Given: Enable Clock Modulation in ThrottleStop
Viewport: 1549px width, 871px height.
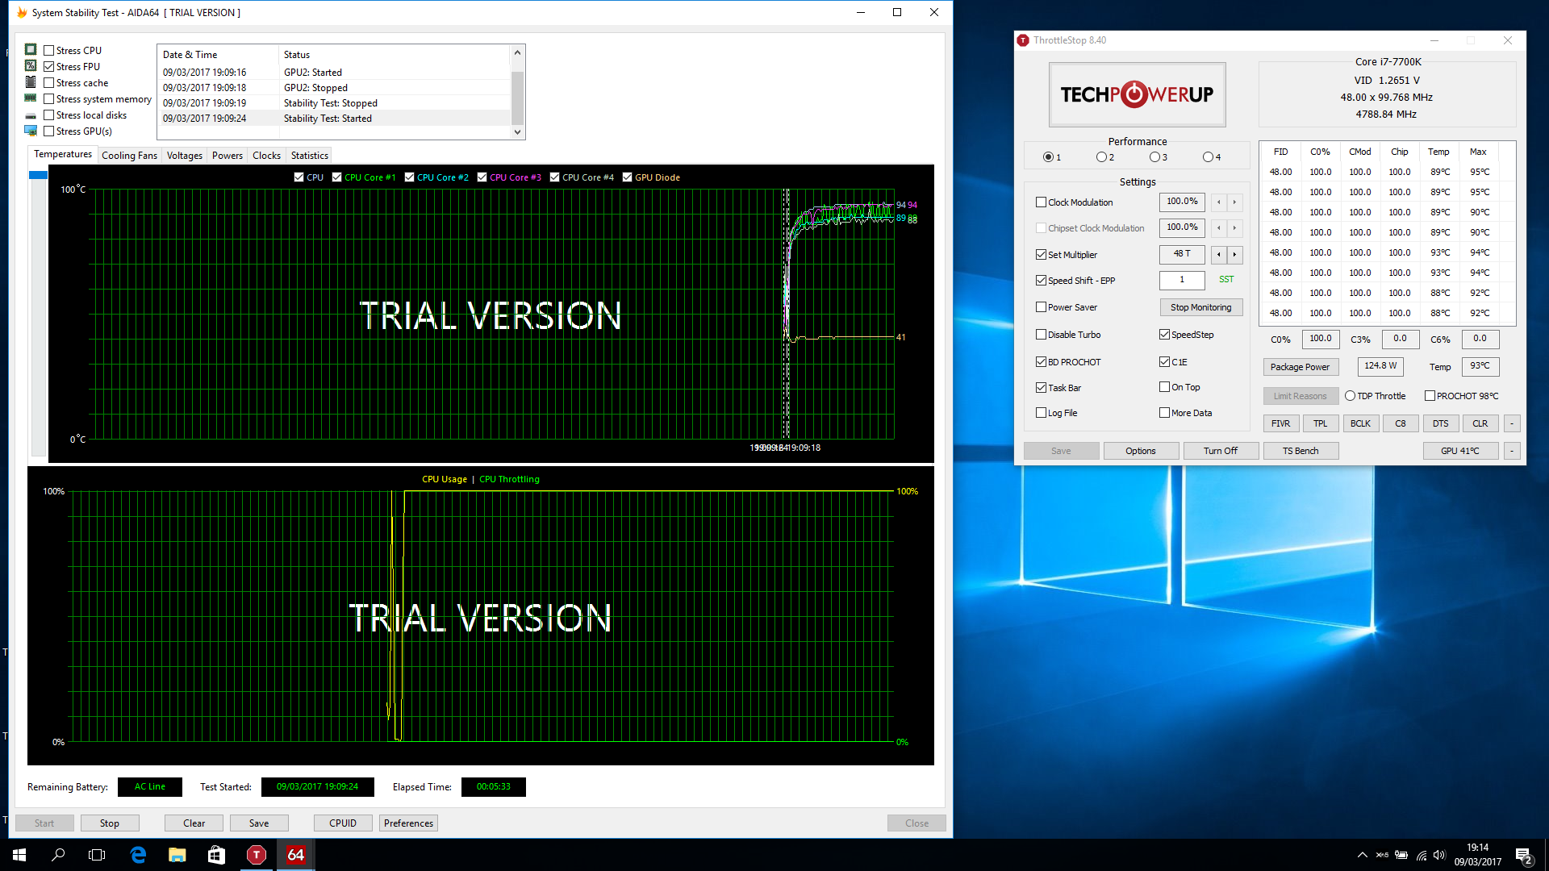Looking at the screenshot, I should point(1041,202).
